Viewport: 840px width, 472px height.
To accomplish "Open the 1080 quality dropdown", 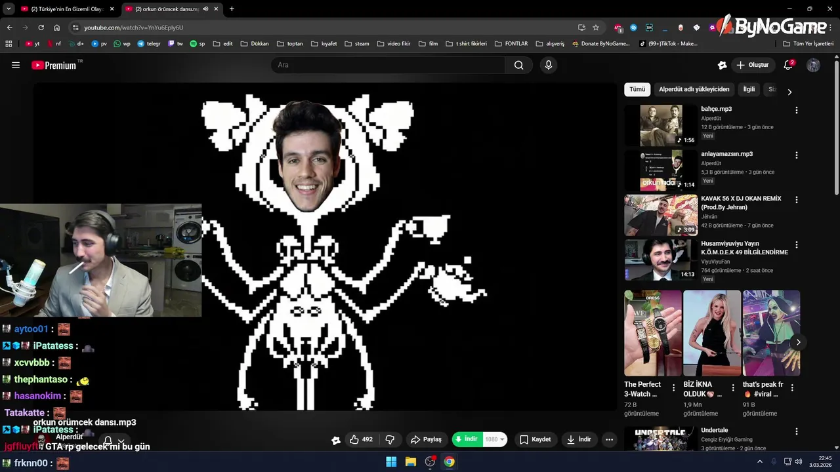I will (495, 439).
